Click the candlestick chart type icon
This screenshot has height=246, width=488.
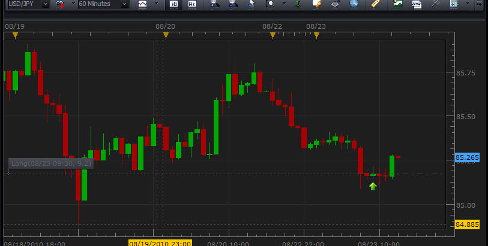coord(142,4)
